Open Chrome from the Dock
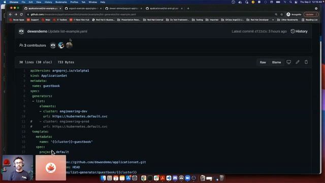Screen dimensions: 325x183 (x=143, y=178)
